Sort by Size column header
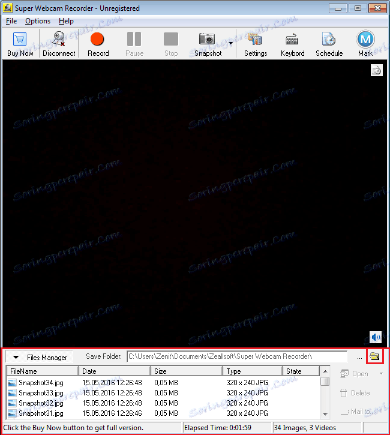 [187, 371]
